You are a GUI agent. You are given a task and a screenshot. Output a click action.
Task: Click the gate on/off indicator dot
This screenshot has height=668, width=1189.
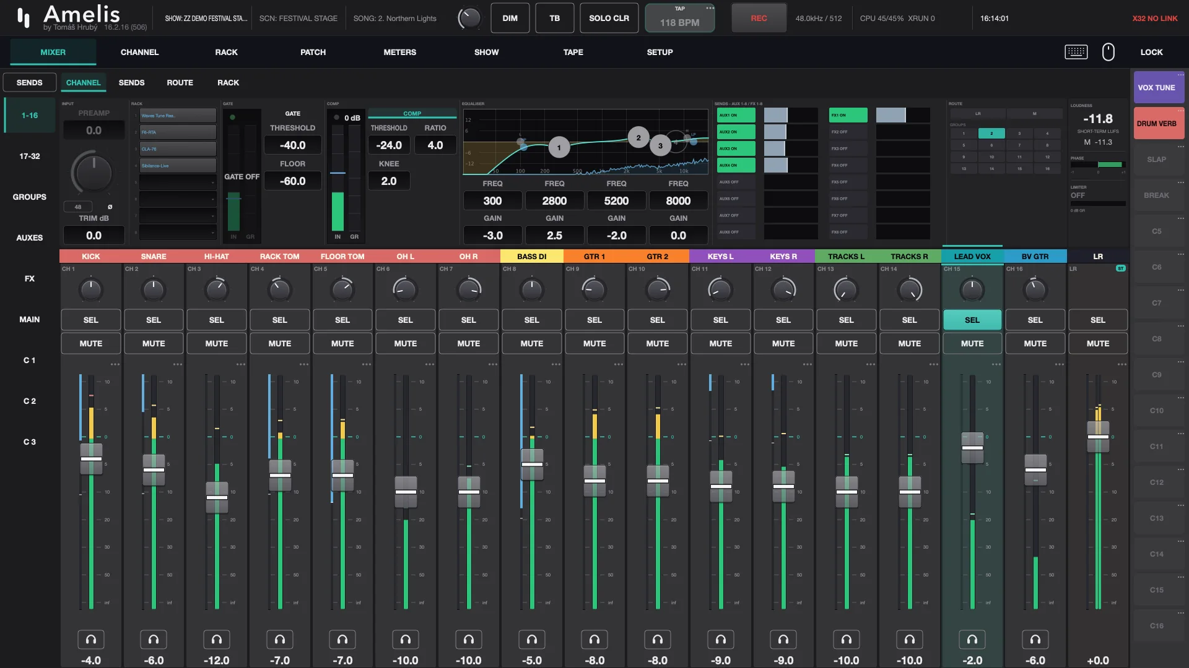233,117
